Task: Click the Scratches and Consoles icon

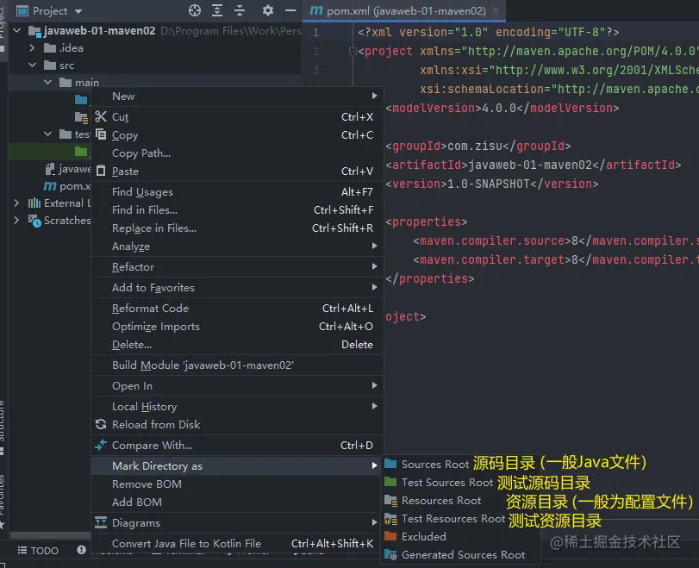Action: point(34,221)
